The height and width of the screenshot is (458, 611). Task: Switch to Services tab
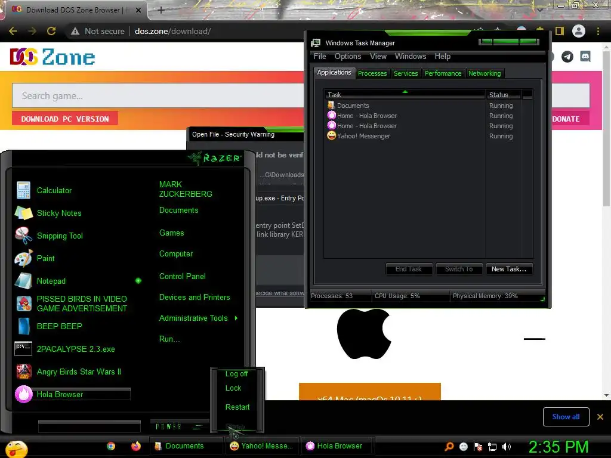[x=406, y=73]
